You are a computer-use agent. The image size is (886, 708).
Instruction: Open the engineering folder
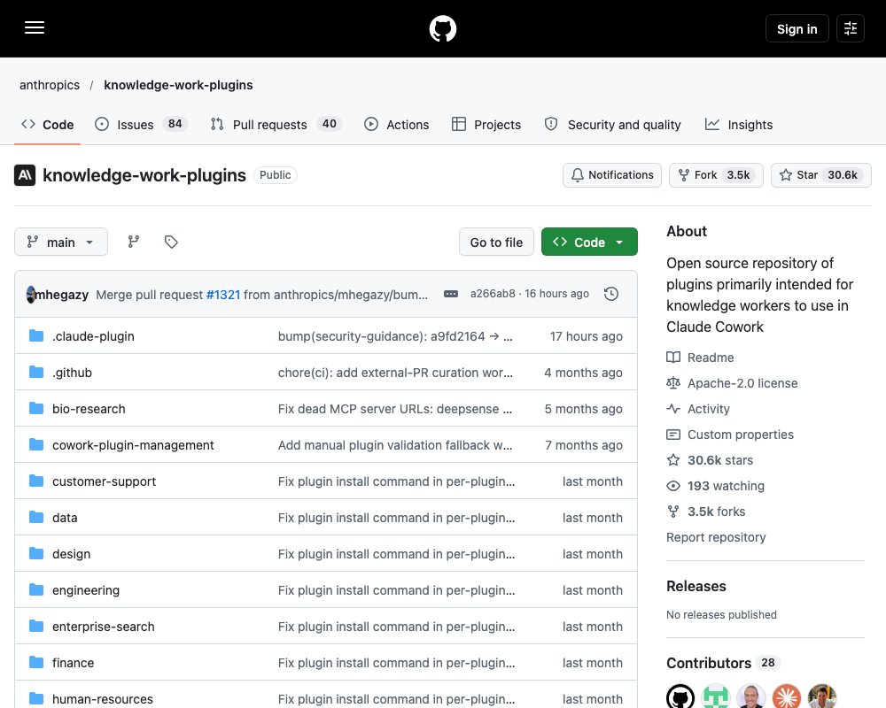pyautogui.click(x=86, y=590)
